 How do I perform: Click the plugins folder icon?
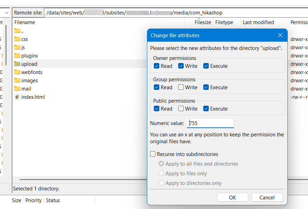click(x=17, y=56)
